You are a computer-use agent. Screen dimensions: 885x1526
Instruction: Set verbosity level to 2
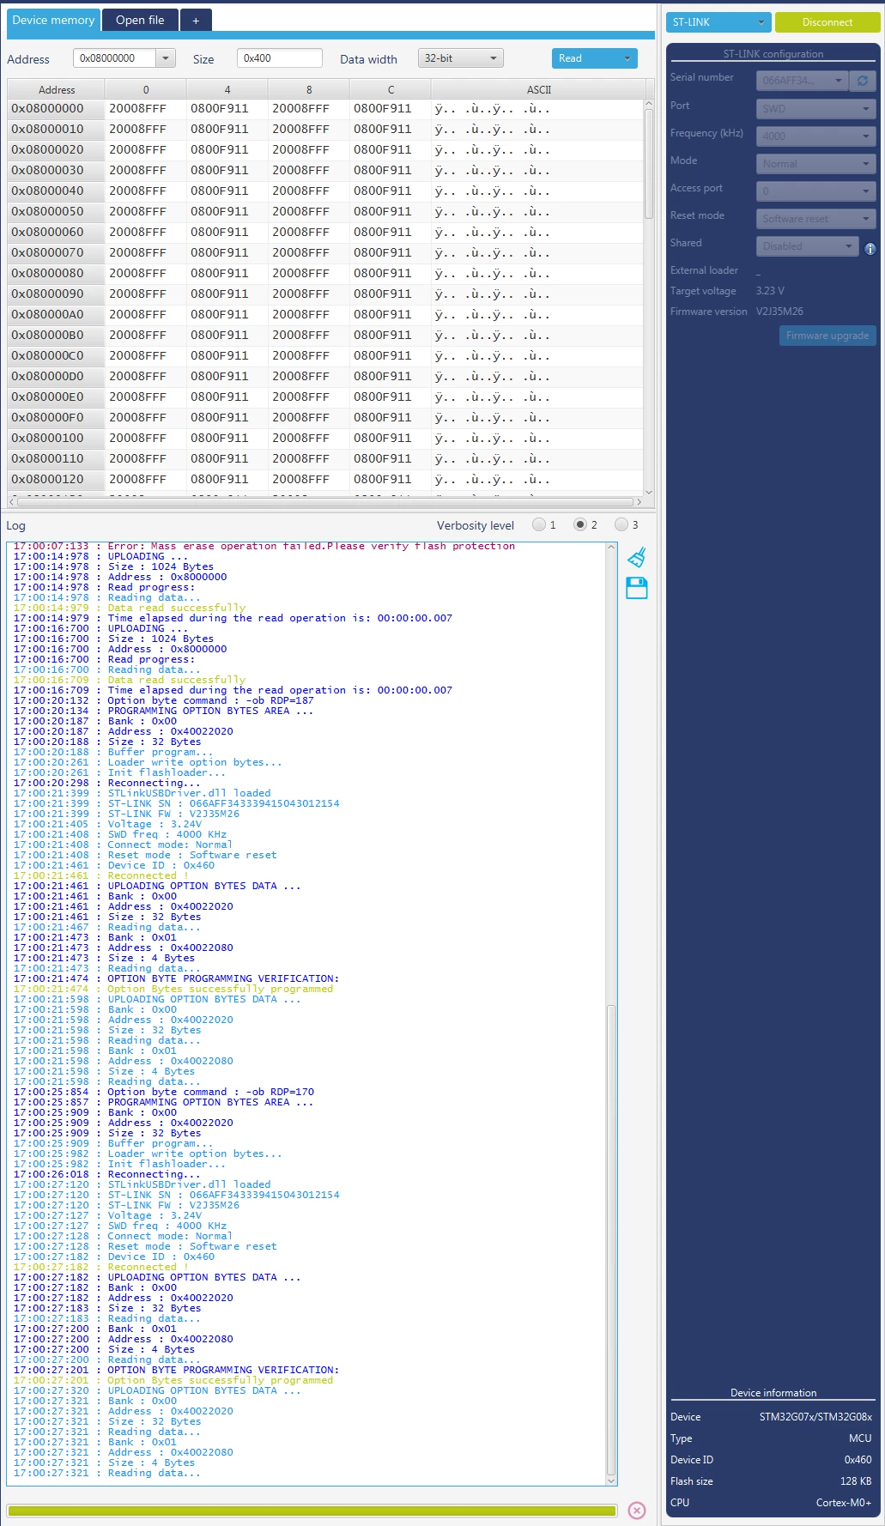click(580, 524)
